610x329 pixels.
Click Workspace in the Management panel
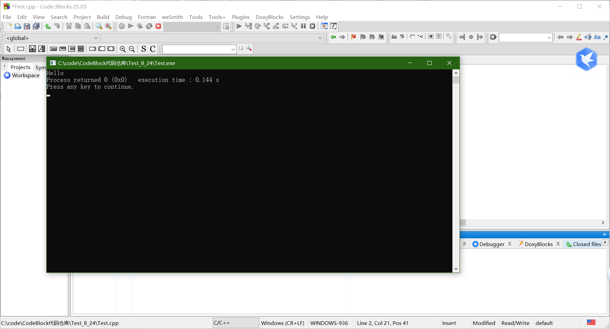(x=25, y=75)
